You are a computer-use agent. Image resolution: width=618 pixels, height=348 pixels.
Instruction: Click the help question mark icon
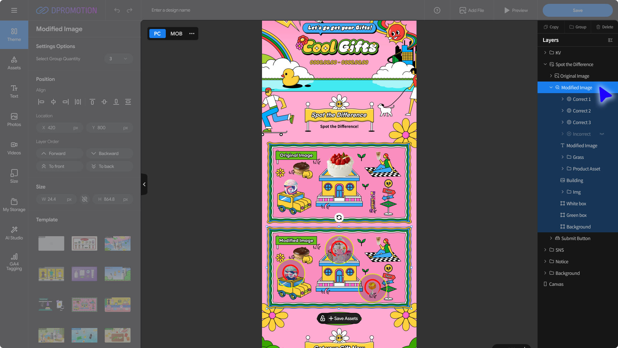pos(437,10)
